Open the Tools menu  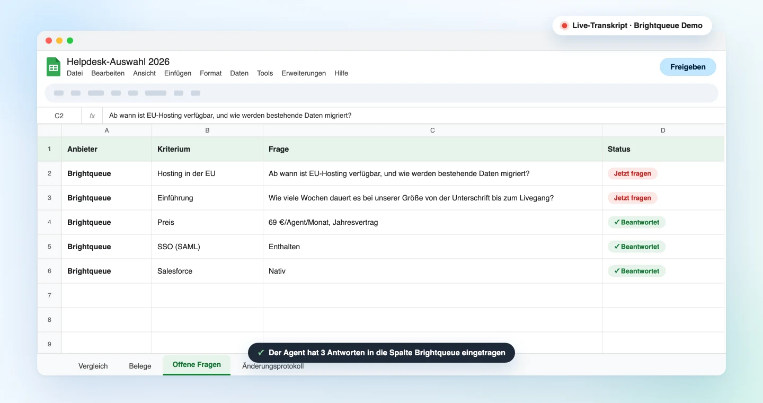click(x=265, y=73)
